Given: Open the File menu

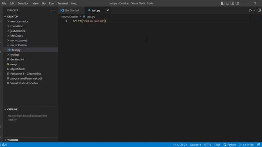Looking at the screenshot, I should pos(4,3).
